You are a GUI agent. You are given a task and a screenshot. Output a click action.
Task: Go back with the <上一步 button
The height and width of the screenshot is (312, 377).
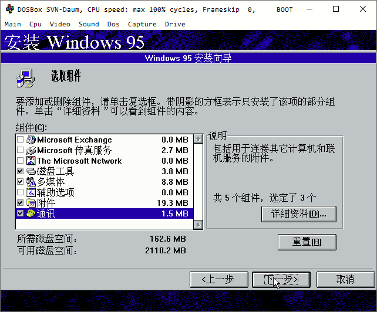219,280
